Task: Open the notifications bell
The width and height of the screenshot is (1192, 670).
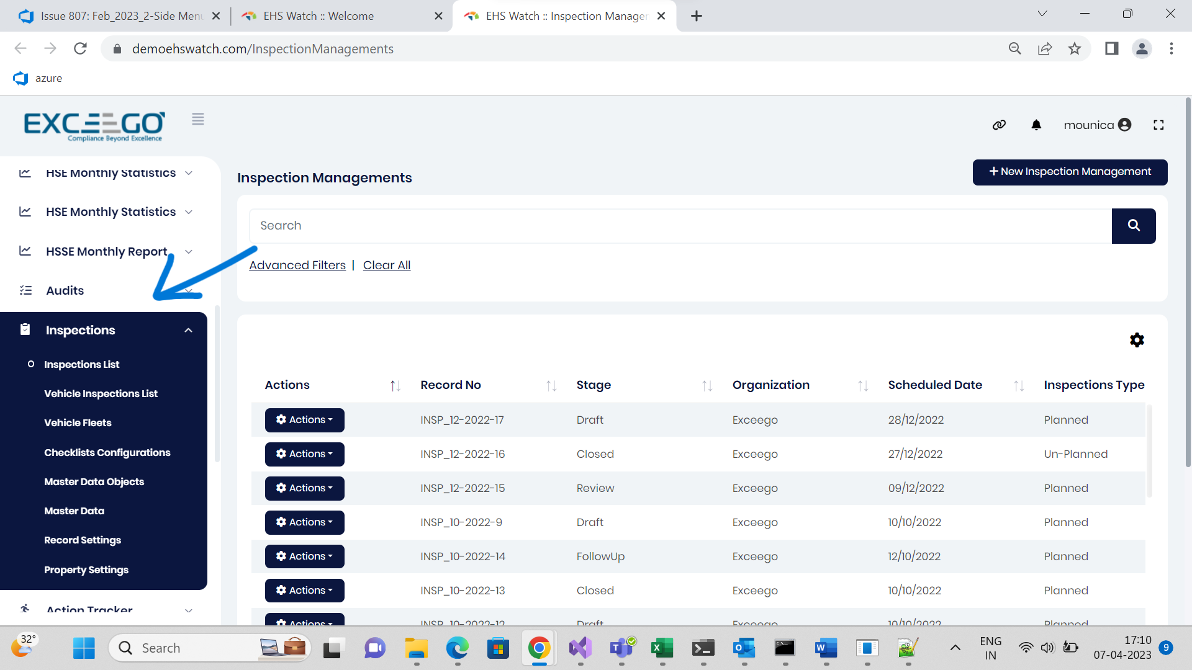Action: pos(1036,125)
